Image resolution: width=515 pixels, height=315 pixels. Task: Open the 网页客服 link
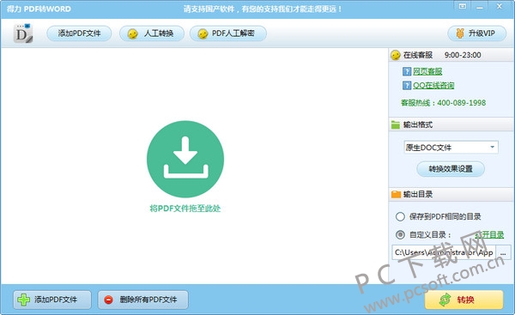click(x=427, y=71)
